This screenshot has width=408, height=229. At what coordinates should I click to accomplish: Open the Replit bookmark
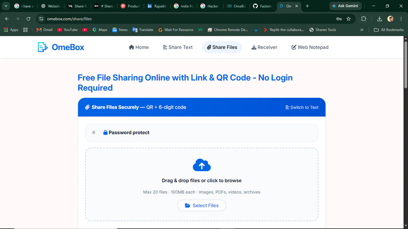coord(283,30)
